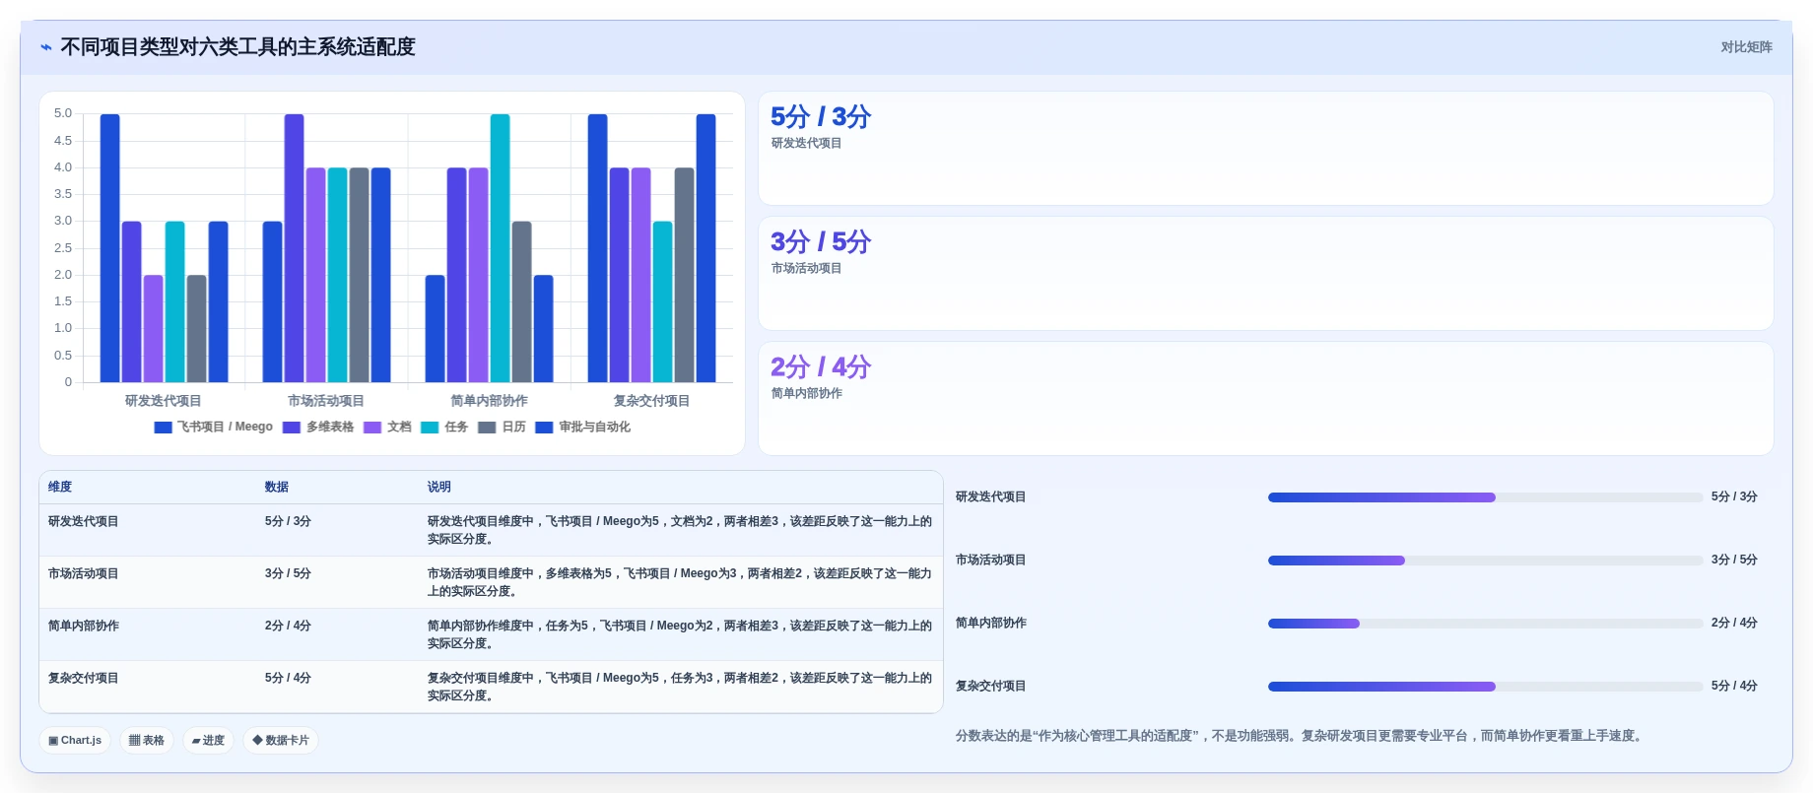Click the 复杂交付项目 x-axis label on the chart
Viewport: 1813px width, 793px height.
[651, 401]
